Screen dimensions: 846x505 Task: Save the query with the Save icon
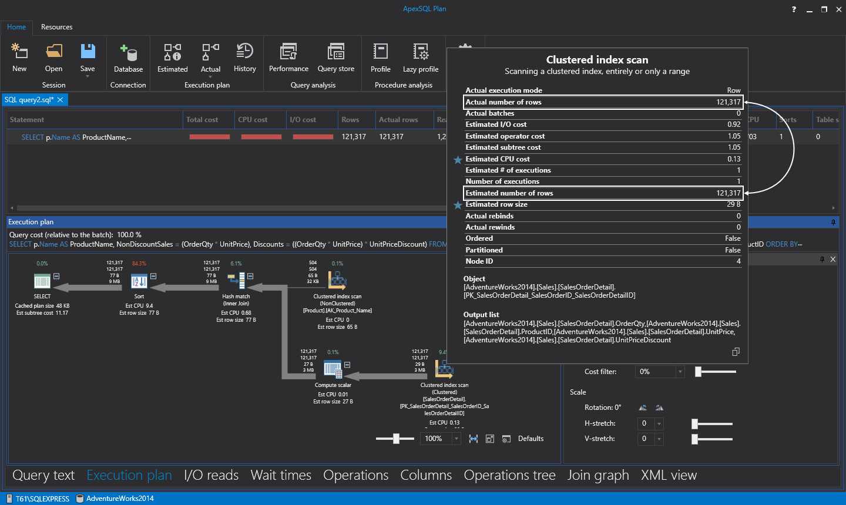(x=88, y=51)
